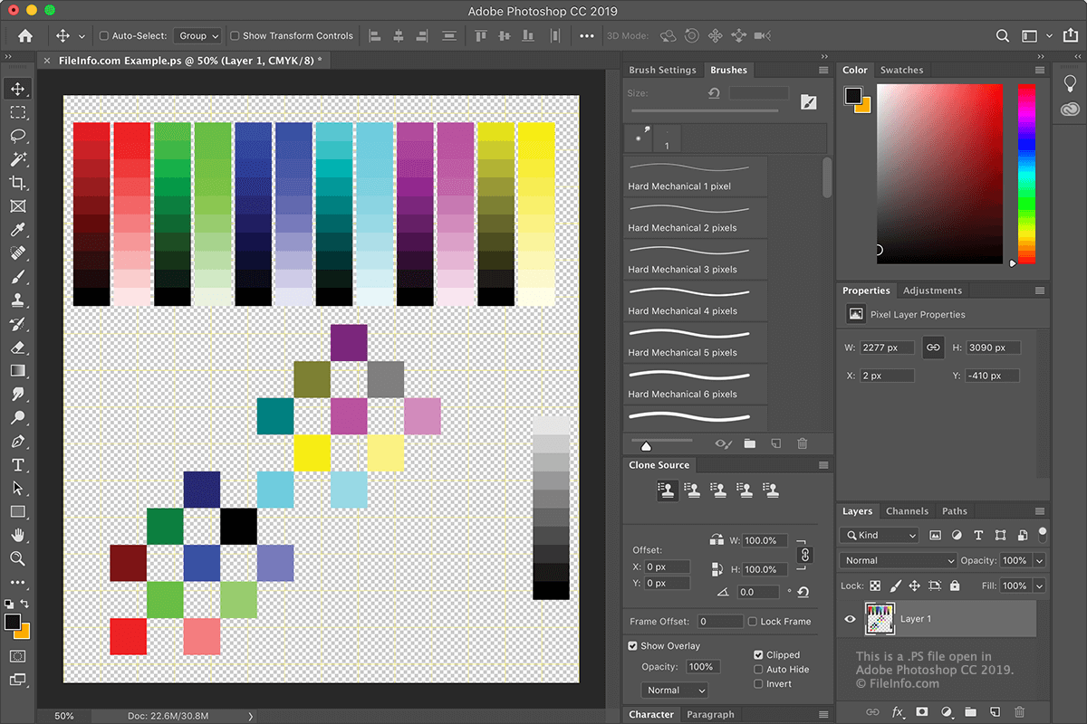Image resolution: width=1087 pixels, height=724 pixels.
Task: Open the Search magnifier icon
Action: (x=1003, y=36)
